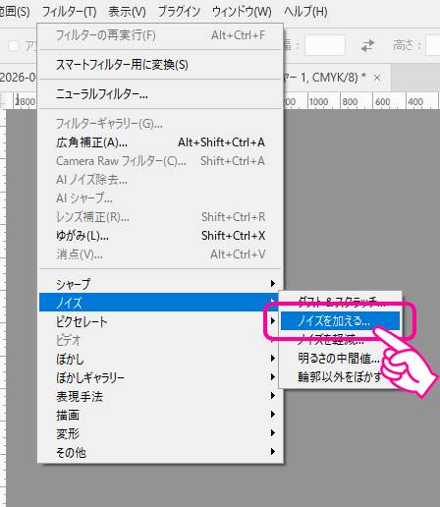The height and width of the screenshot is (507, 440).
Task: Open the フィルター(T) menu
Action: click(69, 12)
